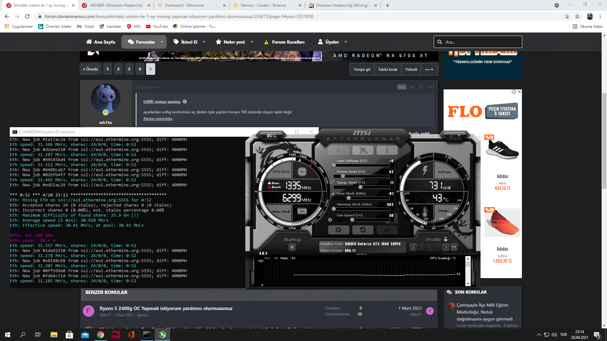607x341 pixels.
Task: Click Alıntıyı görüntüle link
Action: pyautogui.click(x=158, y=119)
